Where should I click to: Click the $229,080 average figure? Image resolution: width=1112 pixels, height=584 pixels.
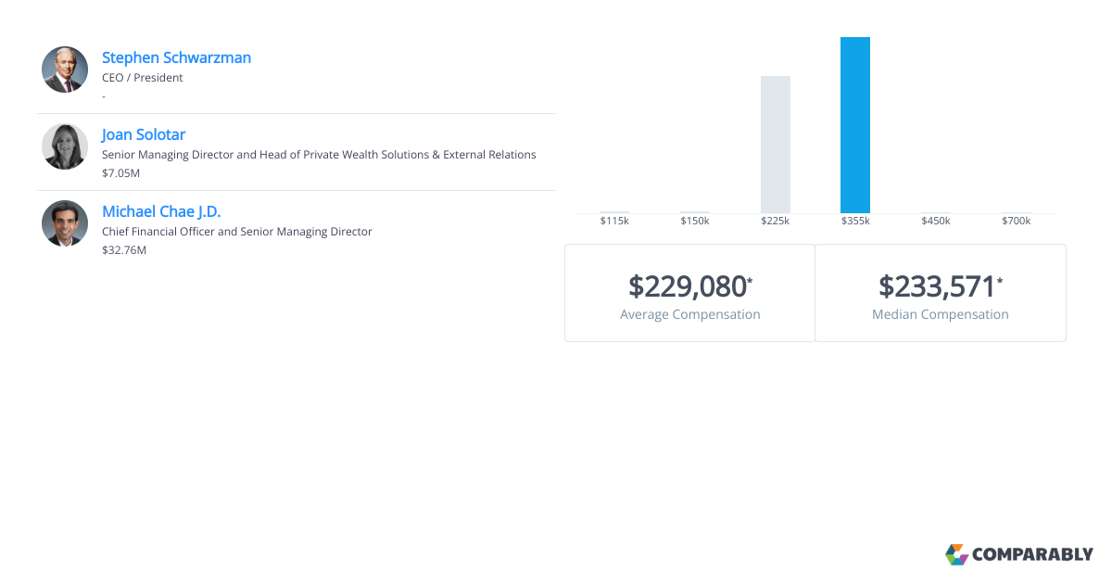click(688, 286)
